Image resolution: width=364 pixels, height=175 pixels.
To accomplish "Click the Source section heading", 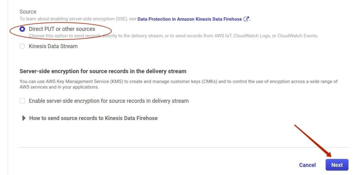I will (28, 12).
